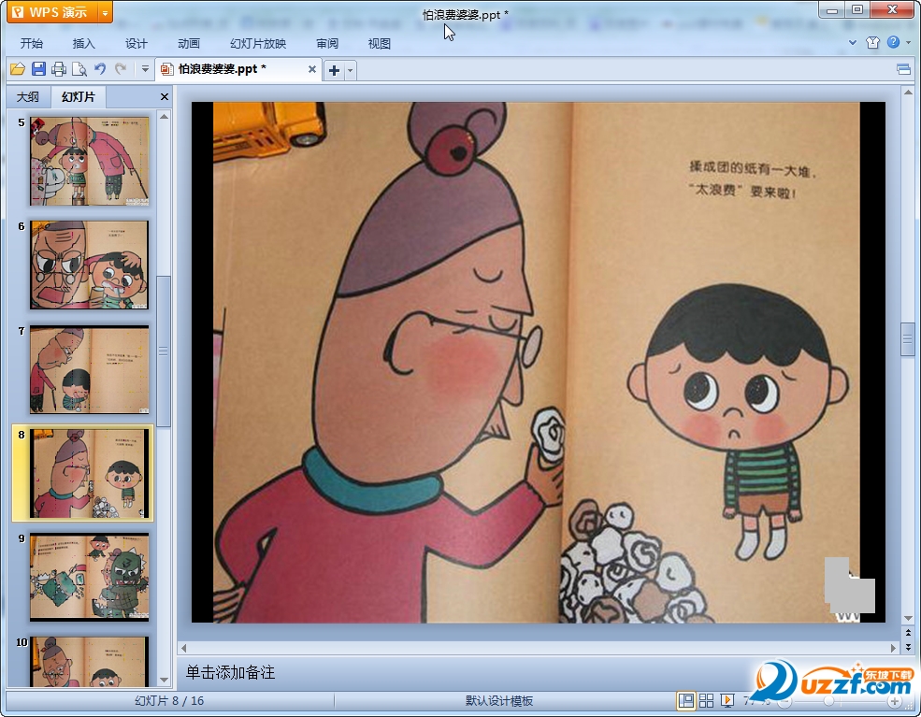Viewport: 921px width, 717px height.
Task: Select slide 10 thumbnail
Action: (89, 661)
